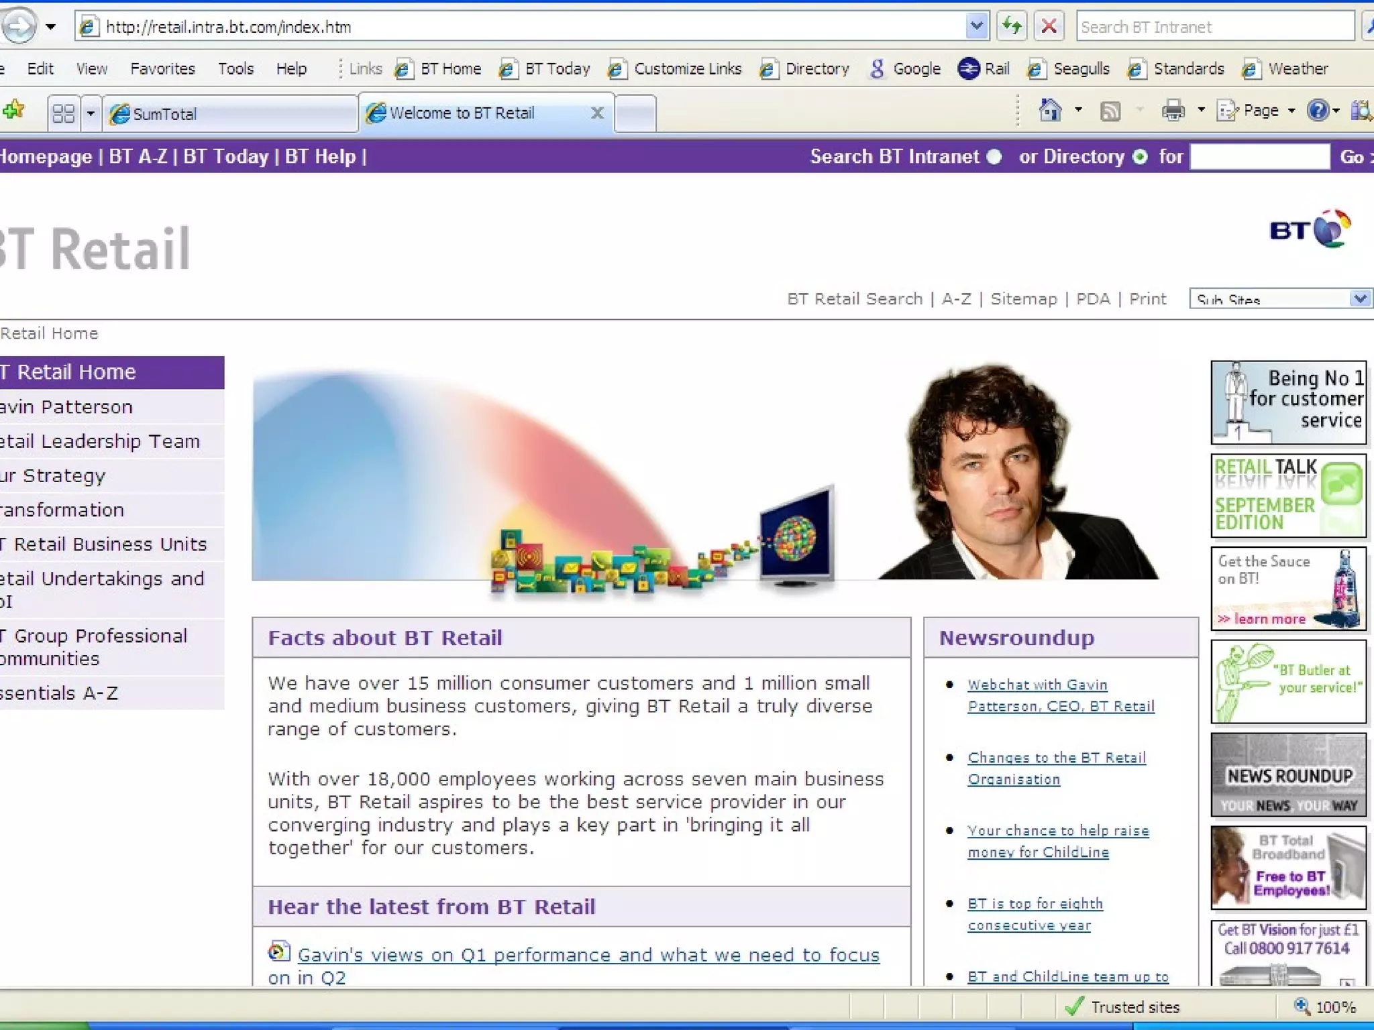Click the Home toolbar icon

click(1050, 111)
